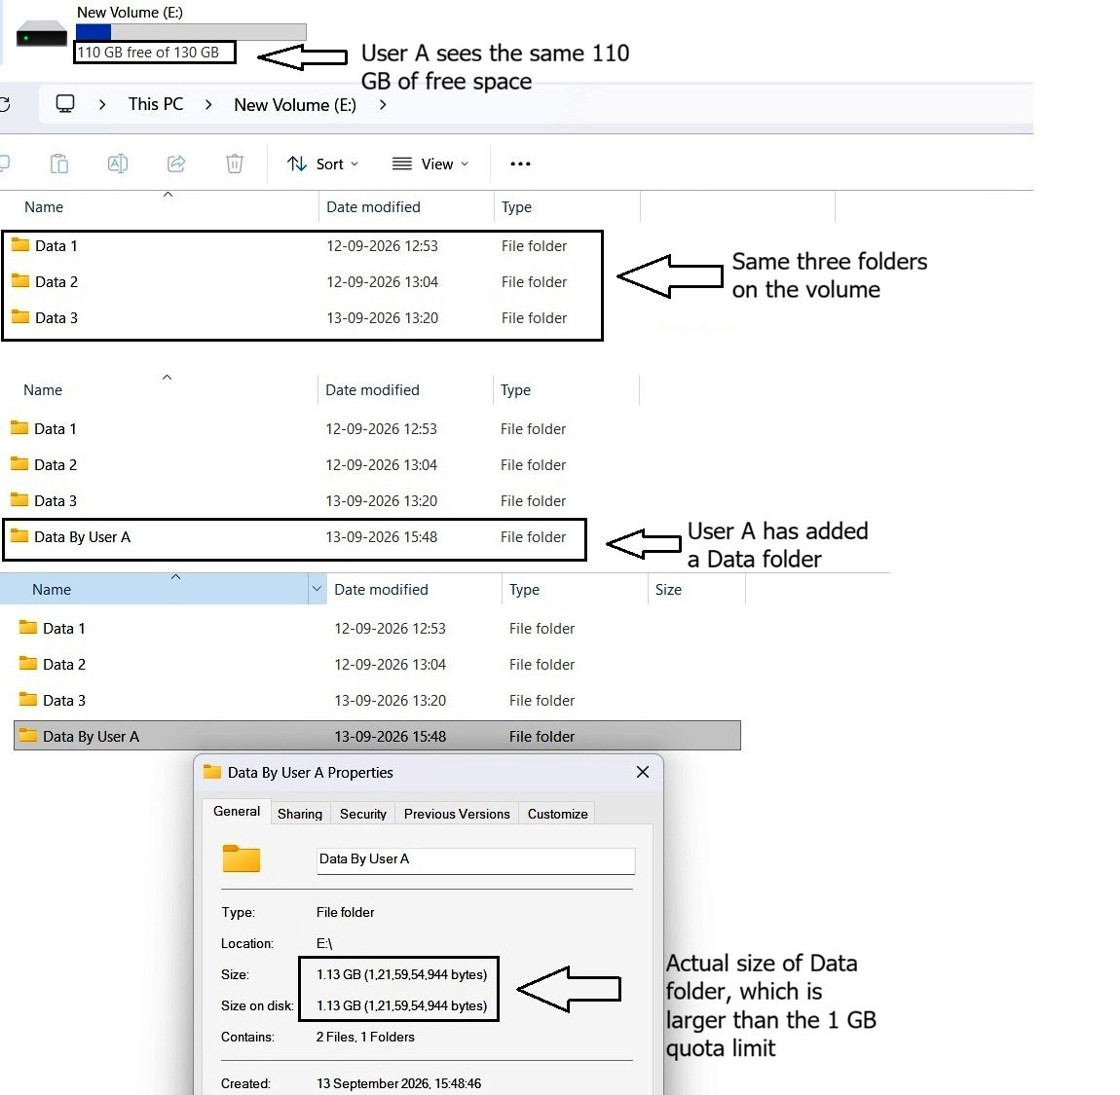Open the Name column filter dropdown arrow

317,590
